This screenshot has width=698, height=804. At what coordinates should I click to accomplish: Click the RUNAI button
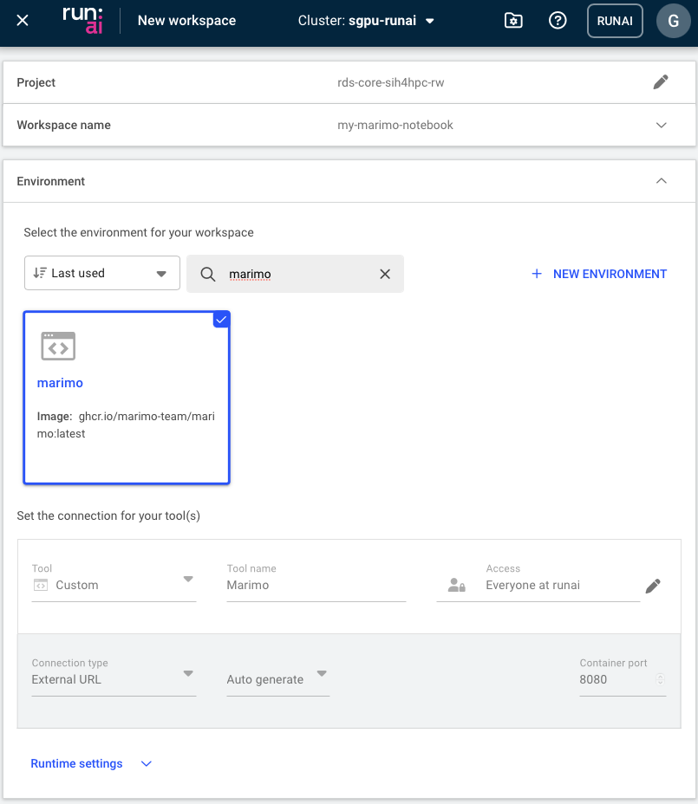[615, 21]
